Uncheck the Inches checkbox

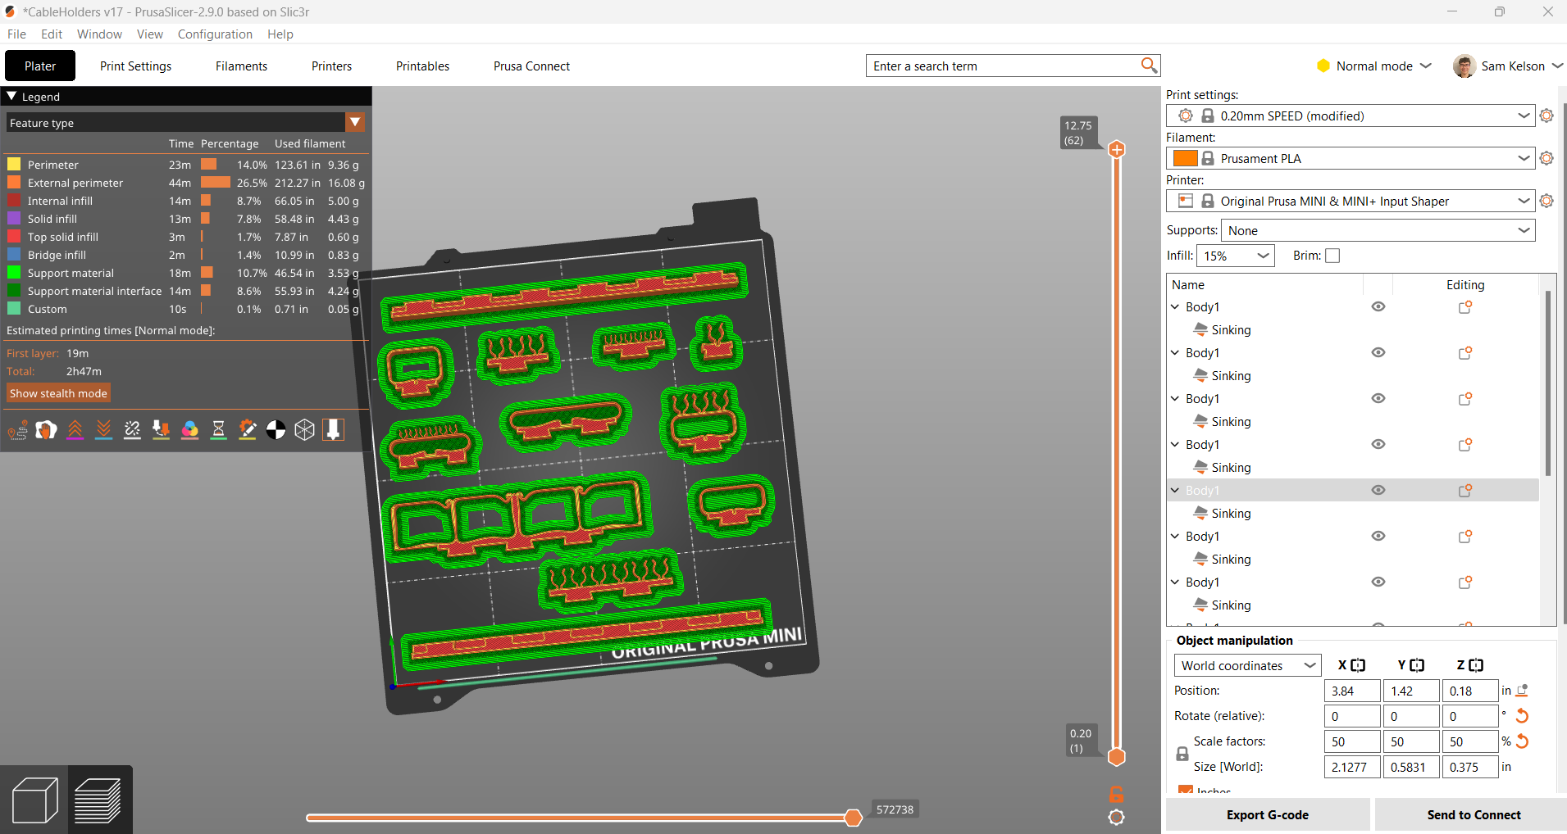[1186, 790]
